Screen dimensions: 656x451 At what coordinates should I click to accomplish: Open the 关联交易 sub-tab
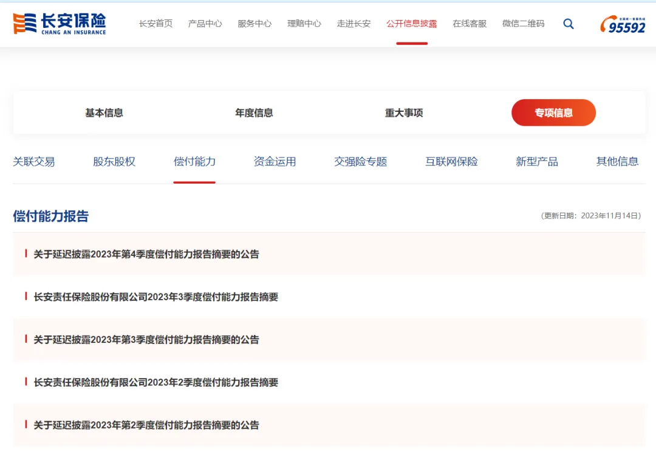click(34, 162)
